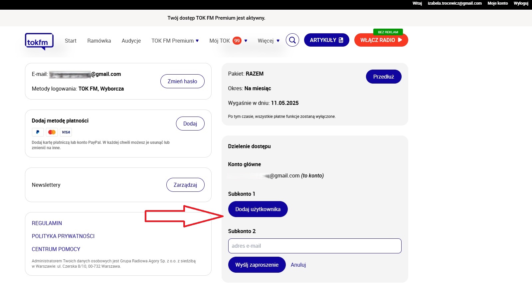
Task: Click the Mastercard payment icon
Action: pyautogui.click(x=52, y=132)
